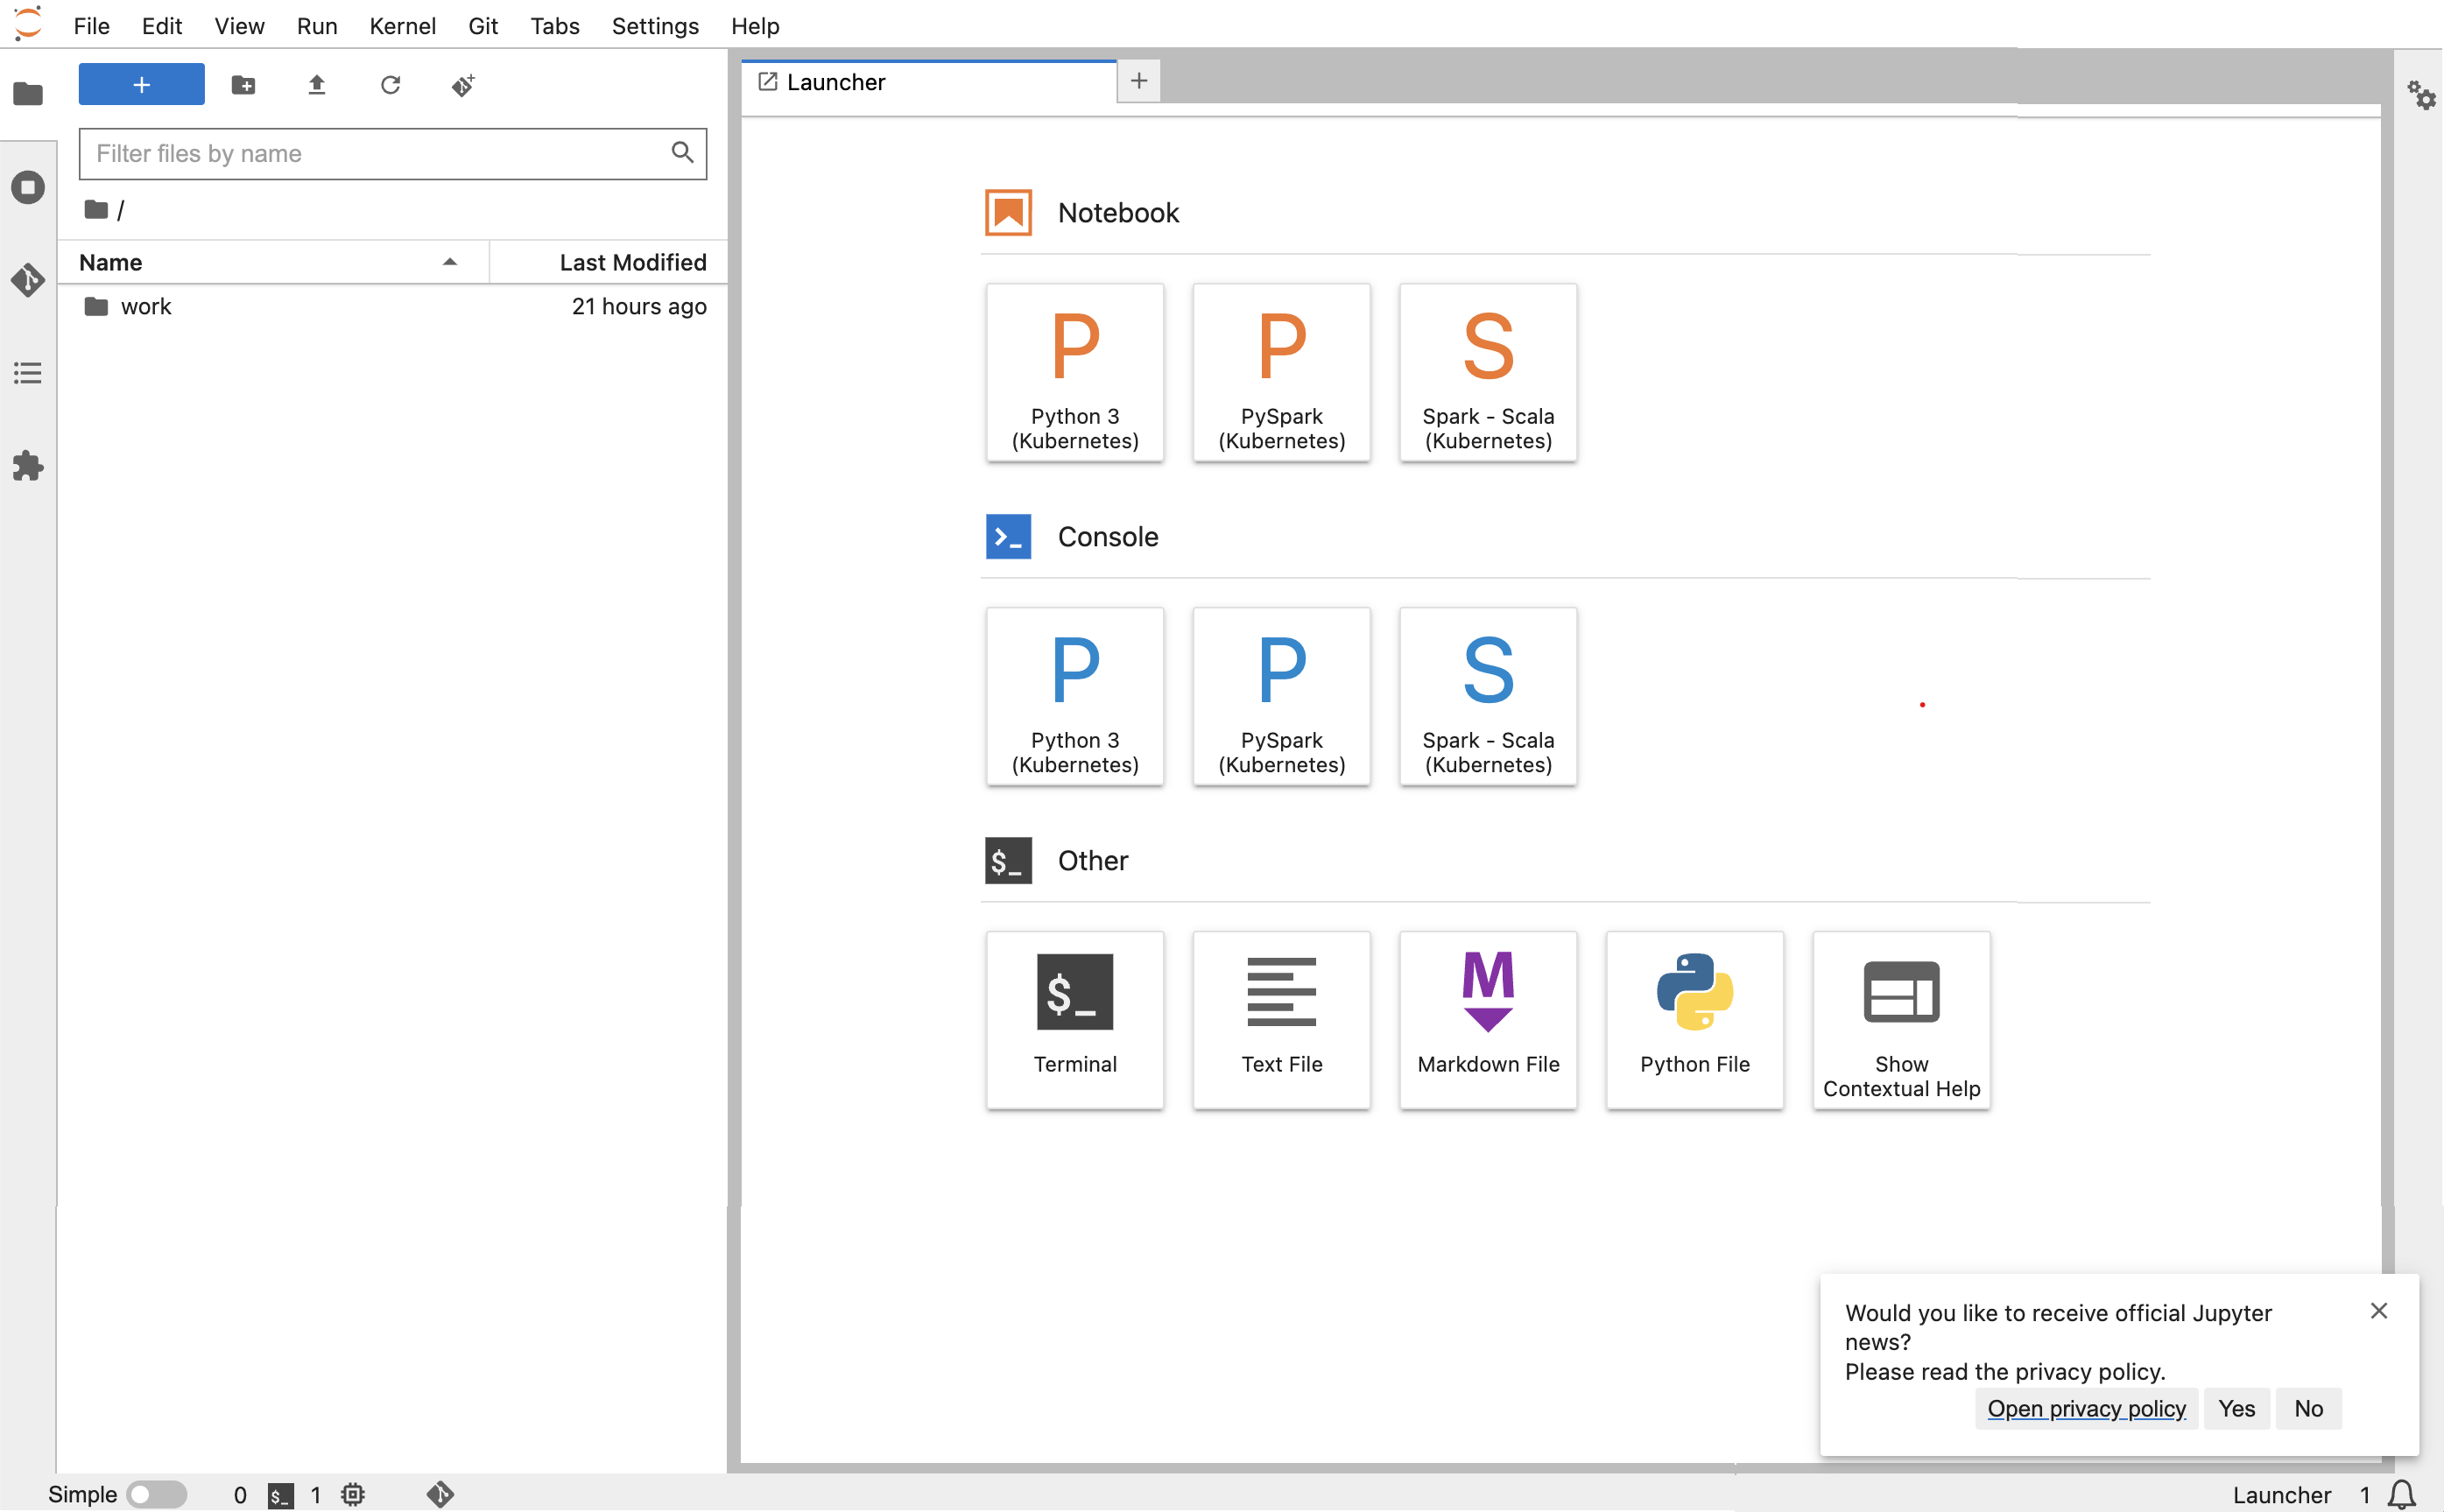This screenshot has width=2444, height=1512.
Task: Open Python 3 Kubernetes notebook
Action: [x=1074, y=370]
